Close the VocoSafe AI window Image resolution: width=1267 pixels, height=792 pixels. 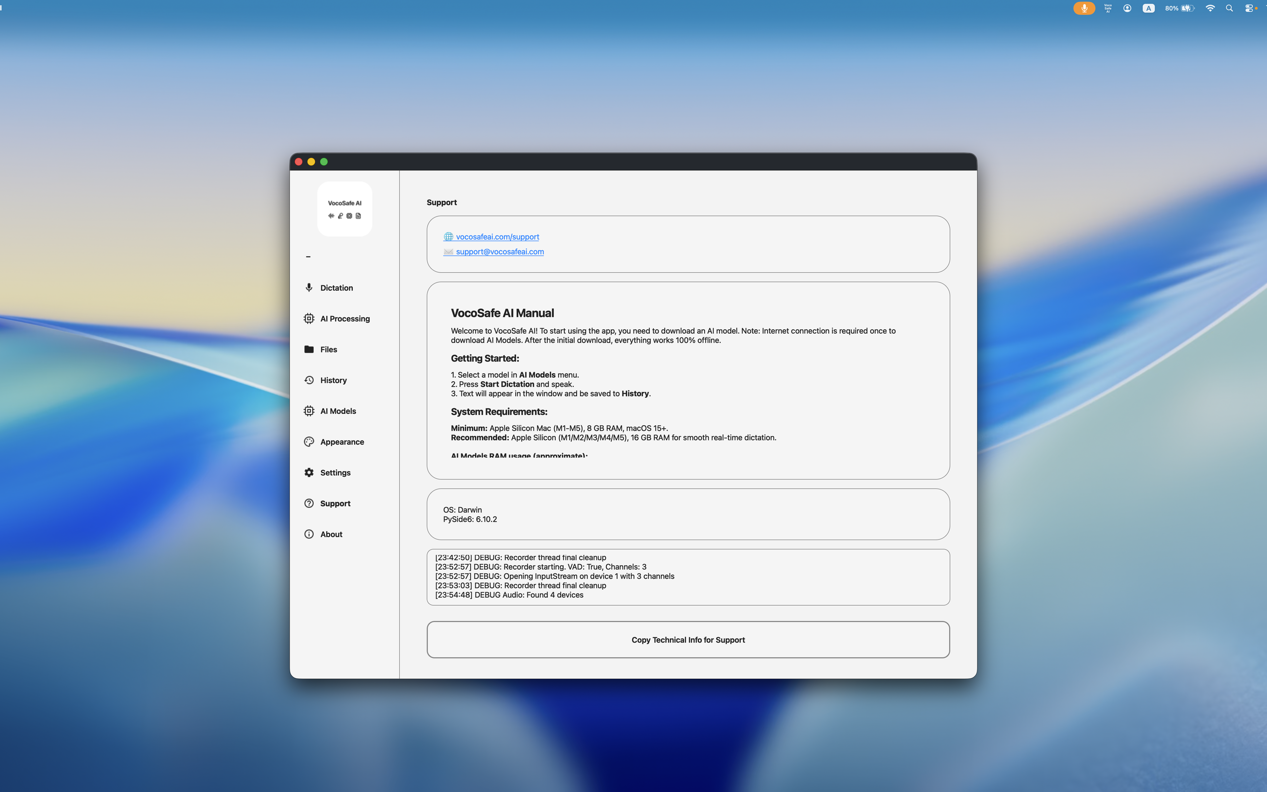[x=298, y=161]
